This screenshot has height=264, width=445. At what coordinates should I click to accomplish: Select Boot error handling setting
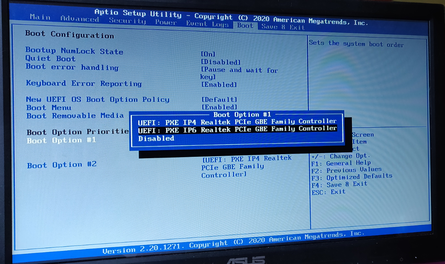coord(72,67)
